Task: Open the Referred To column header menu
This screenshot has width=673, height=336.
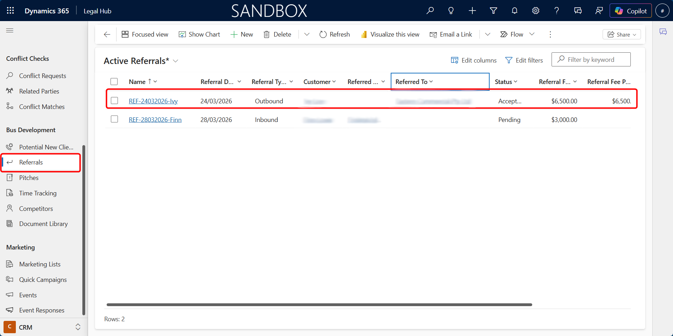Action: (x=440, y=82)
